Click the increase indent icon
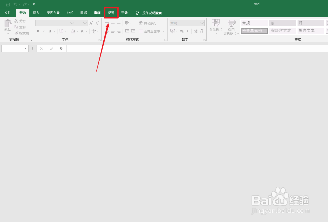 click(x=133, y=31)
